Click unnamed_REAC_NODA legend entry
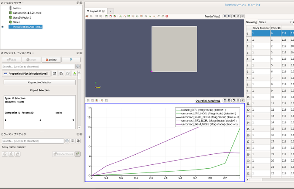The image size is (294, 189). pyautogui.click(x=207, y=117)
